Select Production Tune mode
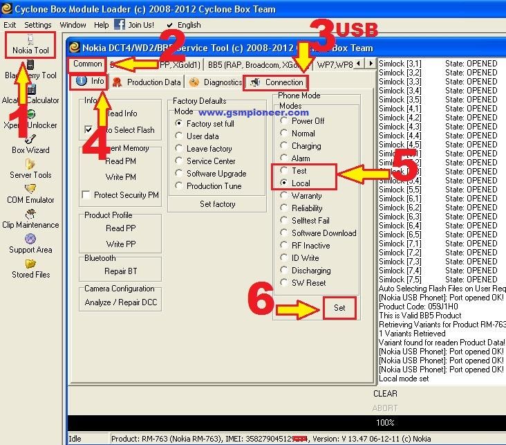506x445 pixels. pyautogui.click(x=178, y=185)
